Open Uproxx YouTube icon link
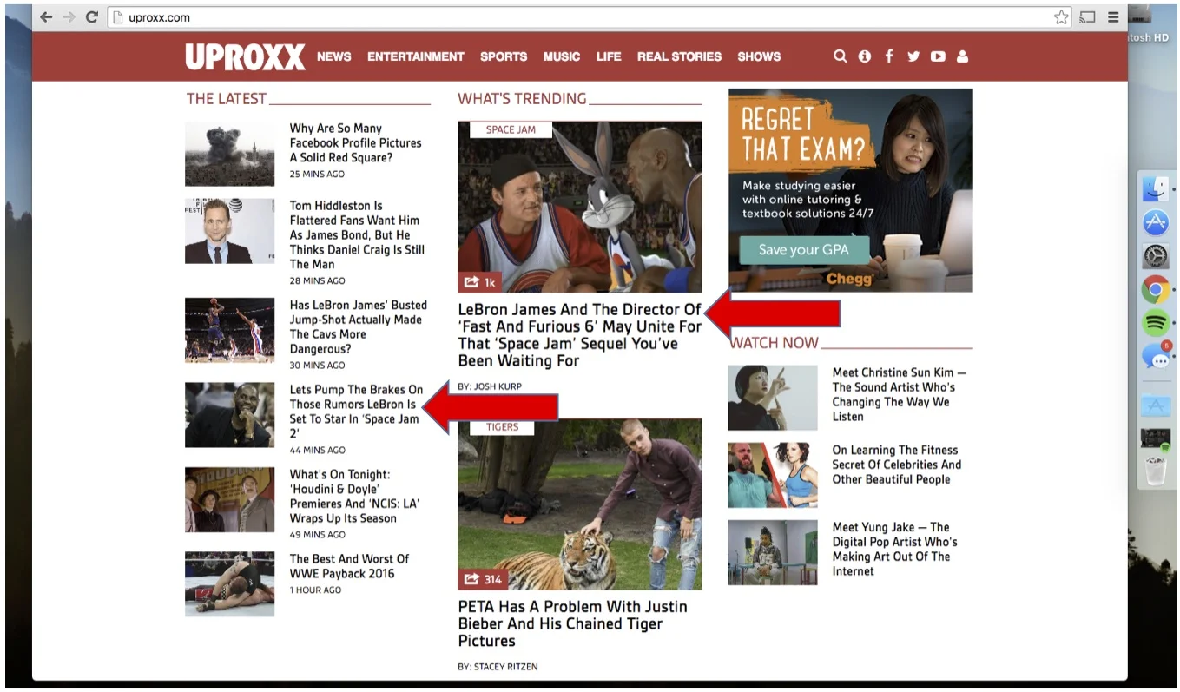 click(x=938, y=56)
